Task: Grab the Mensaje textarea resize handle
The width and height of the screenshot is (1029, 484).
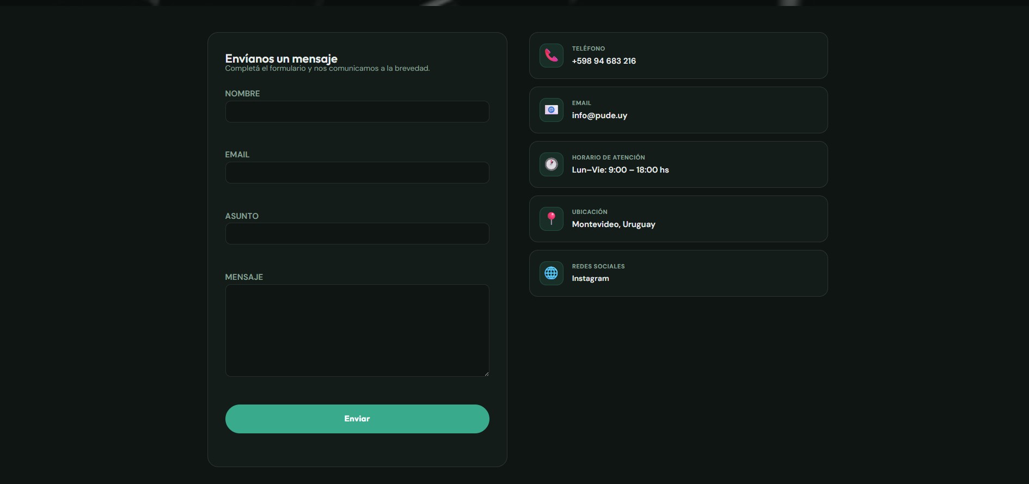Action: pos(486,373)
